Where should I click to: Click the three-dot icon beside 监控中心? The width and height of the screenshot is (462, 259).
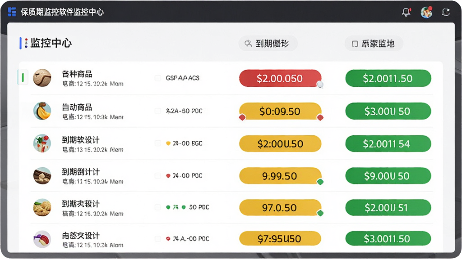tap(26, 43)
